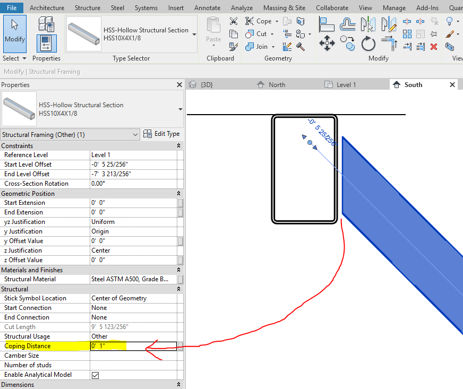Activate the Copy tool
This screenshot has width=463, height=389.
pos(348,41)
